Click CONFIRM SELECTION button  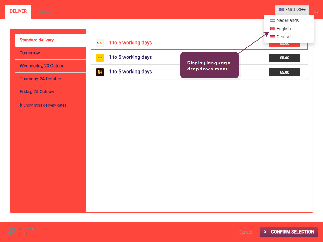tap(289, 232)
